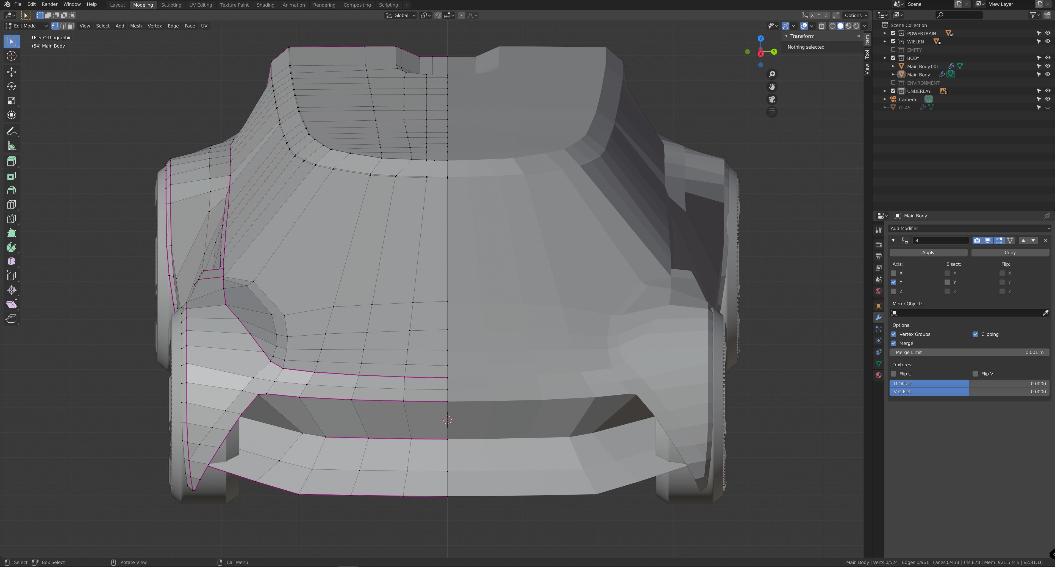
Task: Select the Measure tool in the toolbar
Action: click(12, 145)
